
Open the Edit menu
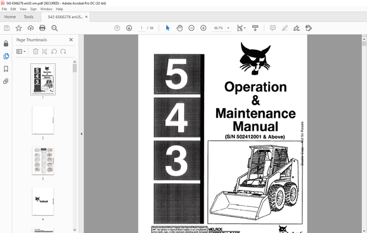tap(13, 9)
